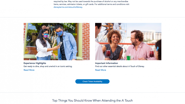The height and width of the screenshot is (104, 185).
Task: Click the green drink in the dining photo
Action: tap(128, 57)
